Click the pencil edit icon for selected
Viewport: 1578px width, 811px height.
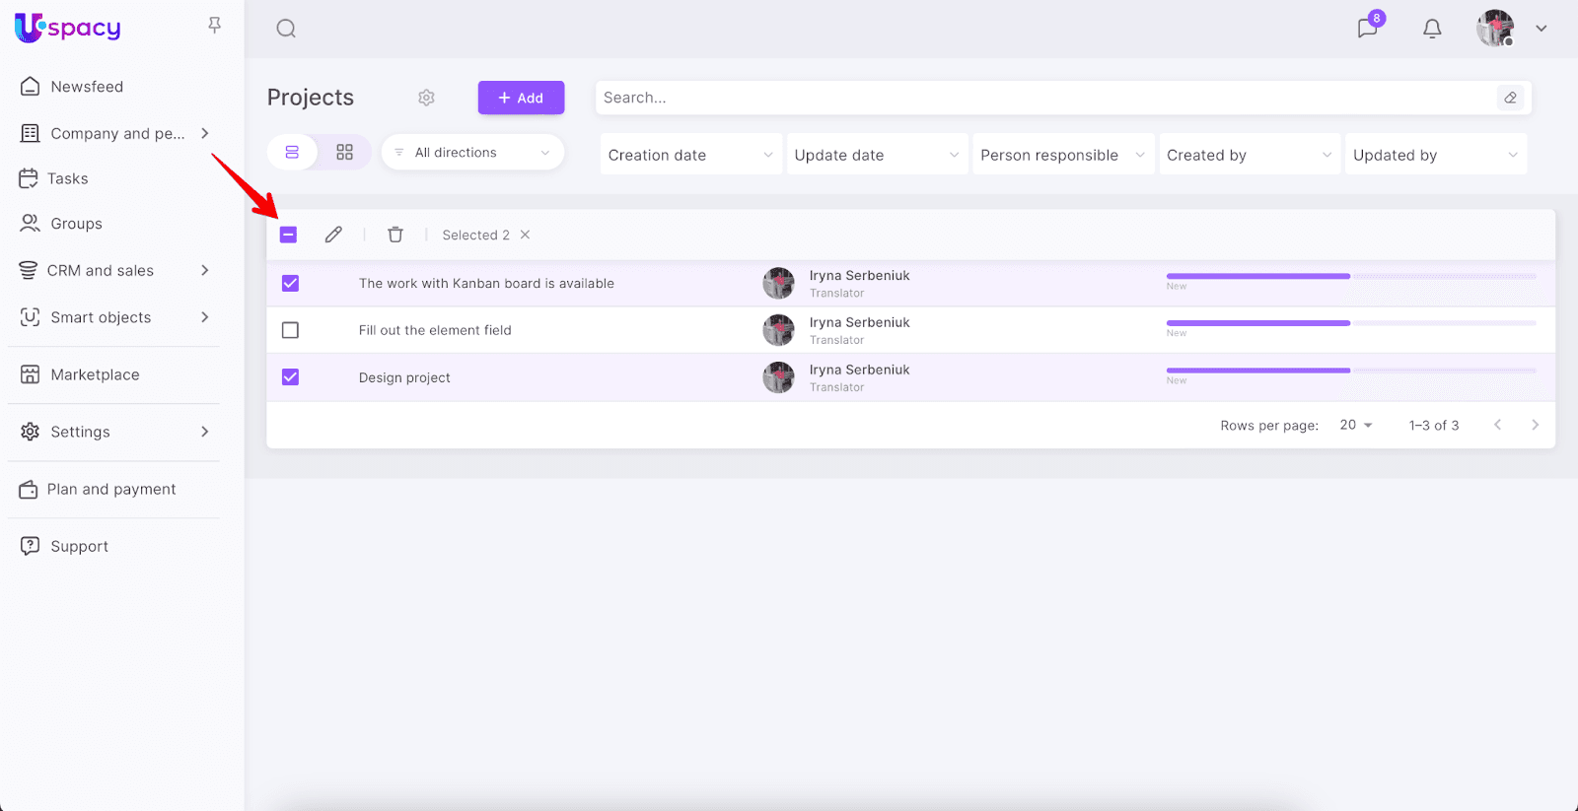point(333,235)
